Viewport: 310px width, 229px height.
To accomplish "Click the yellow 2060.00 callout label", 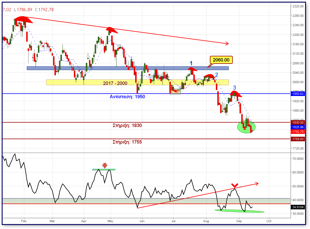I will click(221, 60).
